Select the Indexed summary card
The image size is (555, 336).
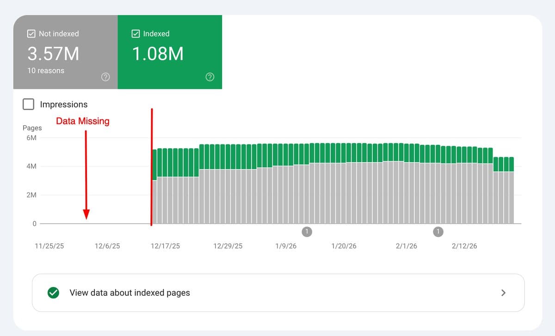(170, 51)
